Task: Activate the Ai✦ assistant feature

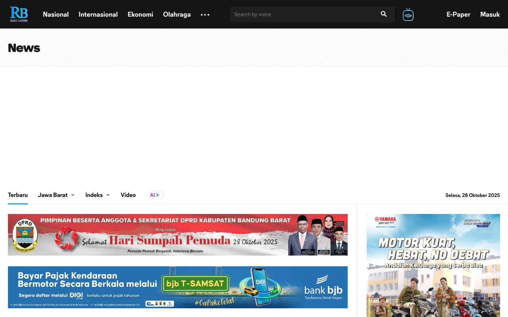Action: tap(155, 195)
